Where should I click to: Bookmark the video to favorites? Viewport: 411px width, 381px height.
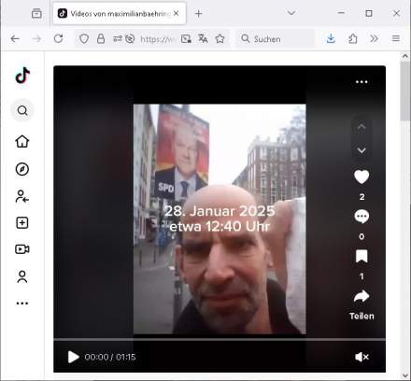point(361,257)
